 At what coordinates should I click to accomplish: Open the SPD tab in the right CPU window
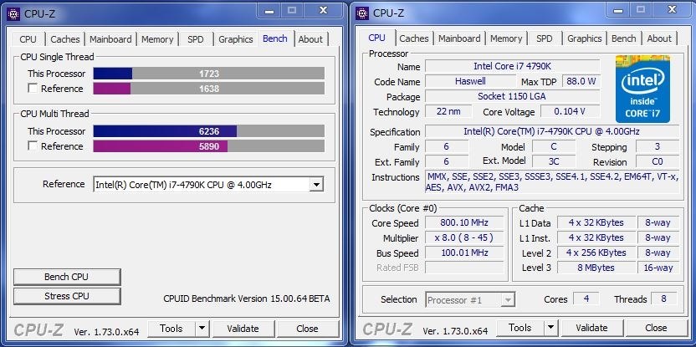click(x=545, y=38)
